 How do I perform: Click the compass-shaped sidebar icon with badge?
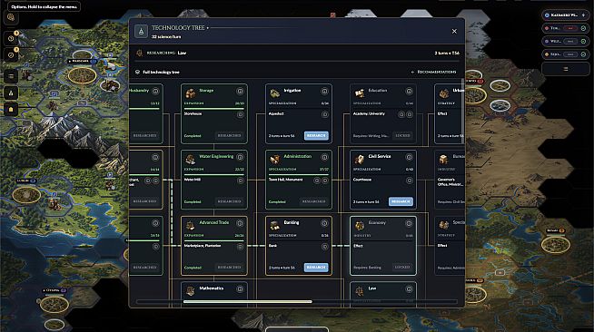pyautogui.click(x=11, y=55)
